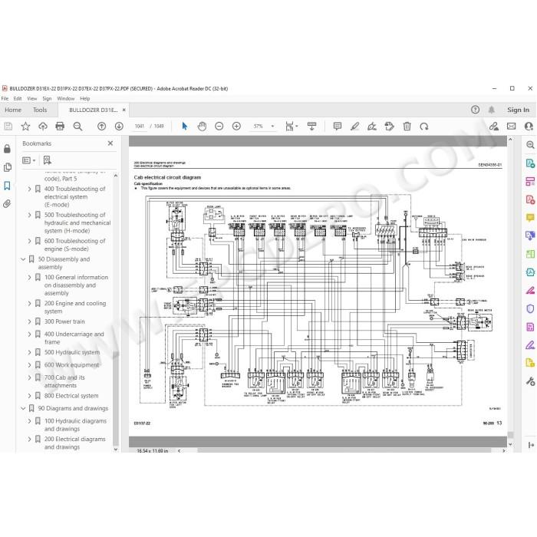Image resolution: width=537 pixels, height=537 pixels.
Task: Share link with others icon
Action: click(x=494, y=127)
